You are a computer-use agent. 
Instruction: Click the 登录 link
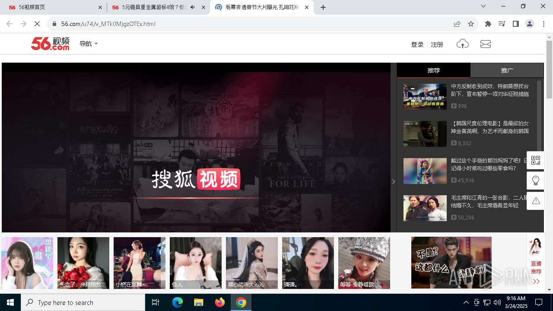pos(417,44)
